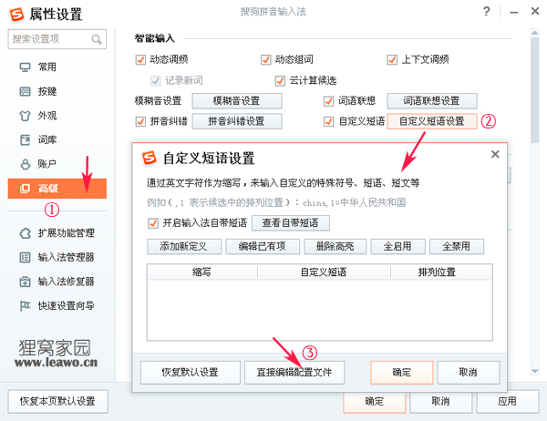
Task: Click the user icon beside 账户
Action: pyautogui.click(x=26, y=164)
